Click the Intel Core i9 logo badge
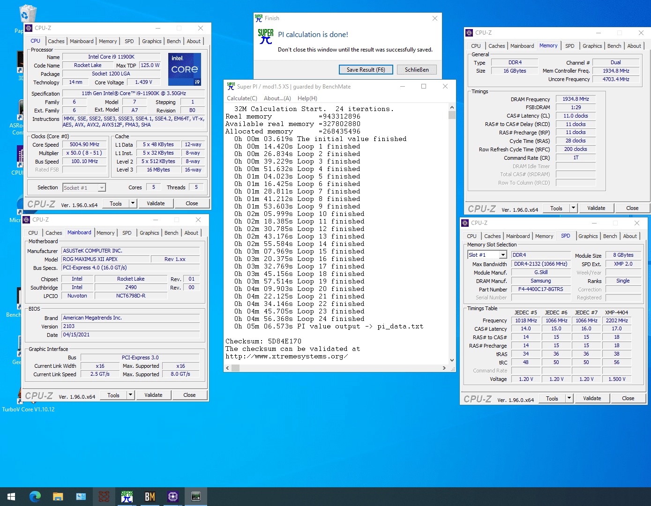 (185, 69)
